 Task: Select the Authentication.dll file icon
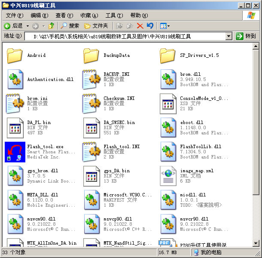point(15,79)
